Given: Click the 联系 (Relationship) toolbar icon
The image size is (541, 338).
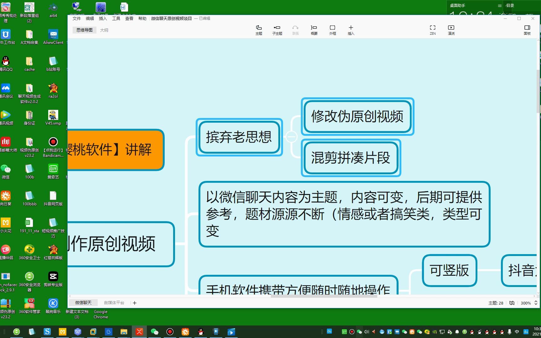Looking at the screenshot, I should pyautogui.click(x=296, y=30).
